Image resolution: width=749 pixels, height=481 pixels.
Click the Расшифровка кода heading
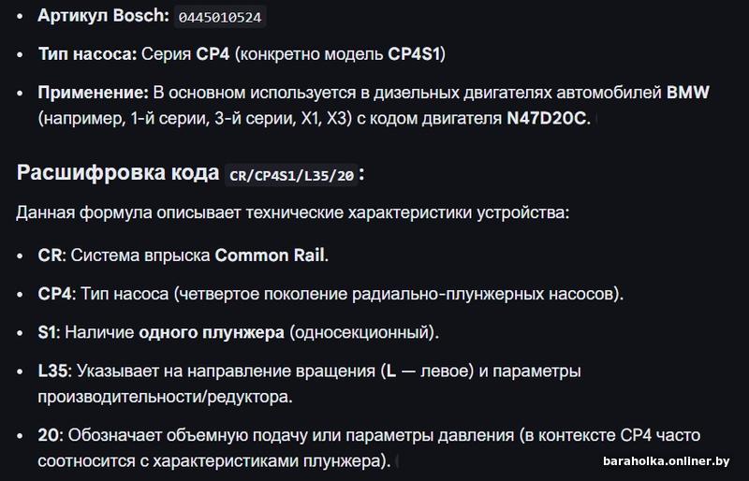coord(118,173)
